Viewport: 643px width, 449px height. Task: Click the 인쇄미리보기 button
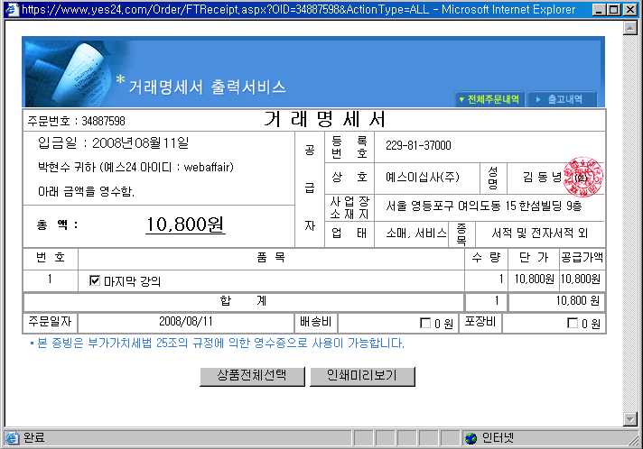[362, 376]
